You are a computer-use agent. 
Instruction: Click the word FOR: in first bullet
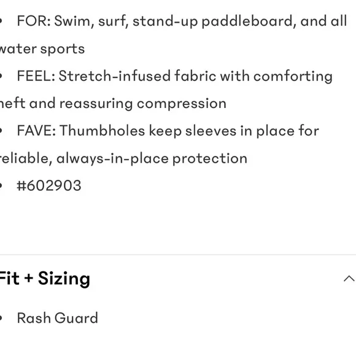click(34, 21)
